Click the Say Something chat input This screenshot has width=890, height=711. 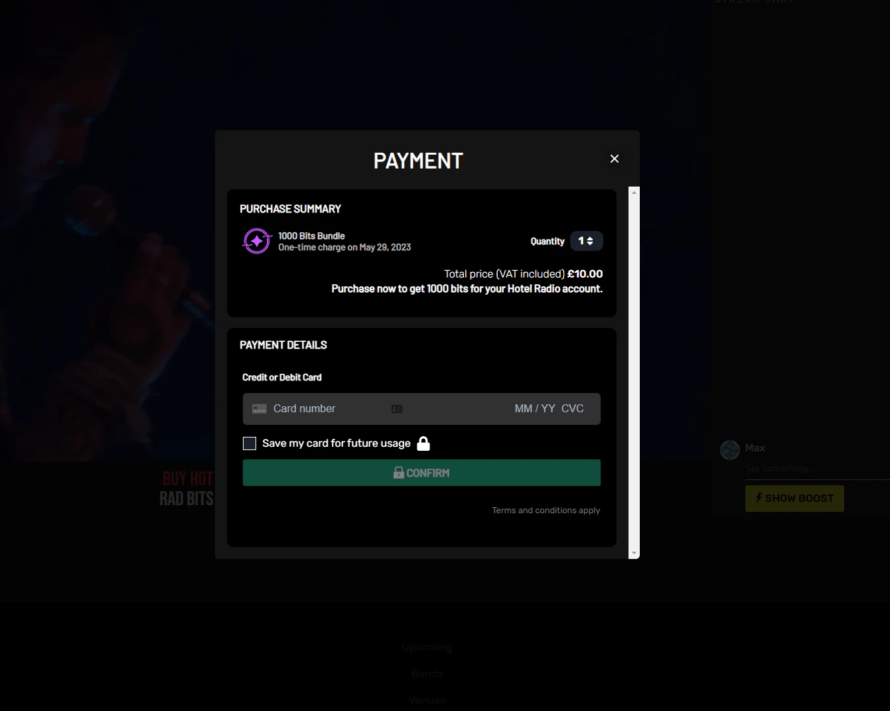tap(816, 469)
